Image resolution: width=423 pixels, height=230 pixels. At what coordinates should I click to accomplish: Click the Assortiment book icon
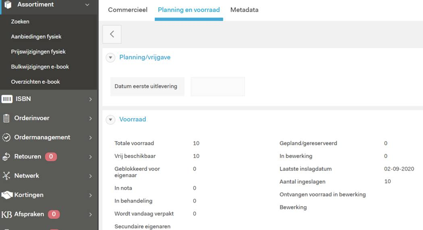click(8, 5)
